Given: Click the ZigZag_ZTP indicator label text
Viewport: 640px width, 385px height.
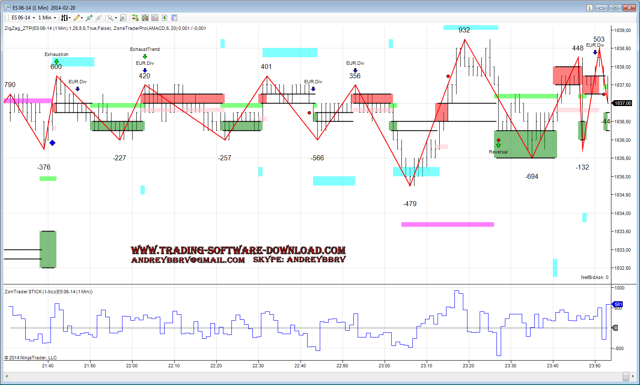Looking at the screenshot, I should 105,28.
